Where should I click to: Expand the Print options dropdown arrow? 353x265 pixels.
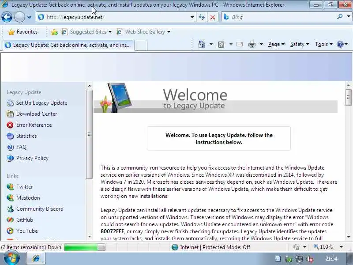click(261, 44)
